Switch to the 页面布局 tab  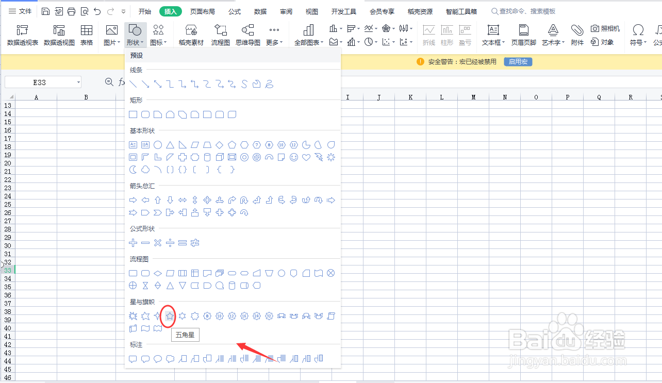203,11
